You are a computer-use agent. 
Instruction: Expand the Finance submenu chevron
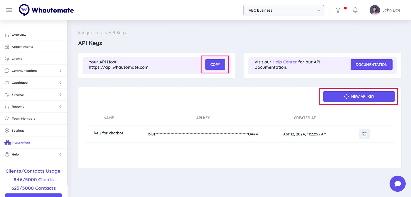[60, 95]
